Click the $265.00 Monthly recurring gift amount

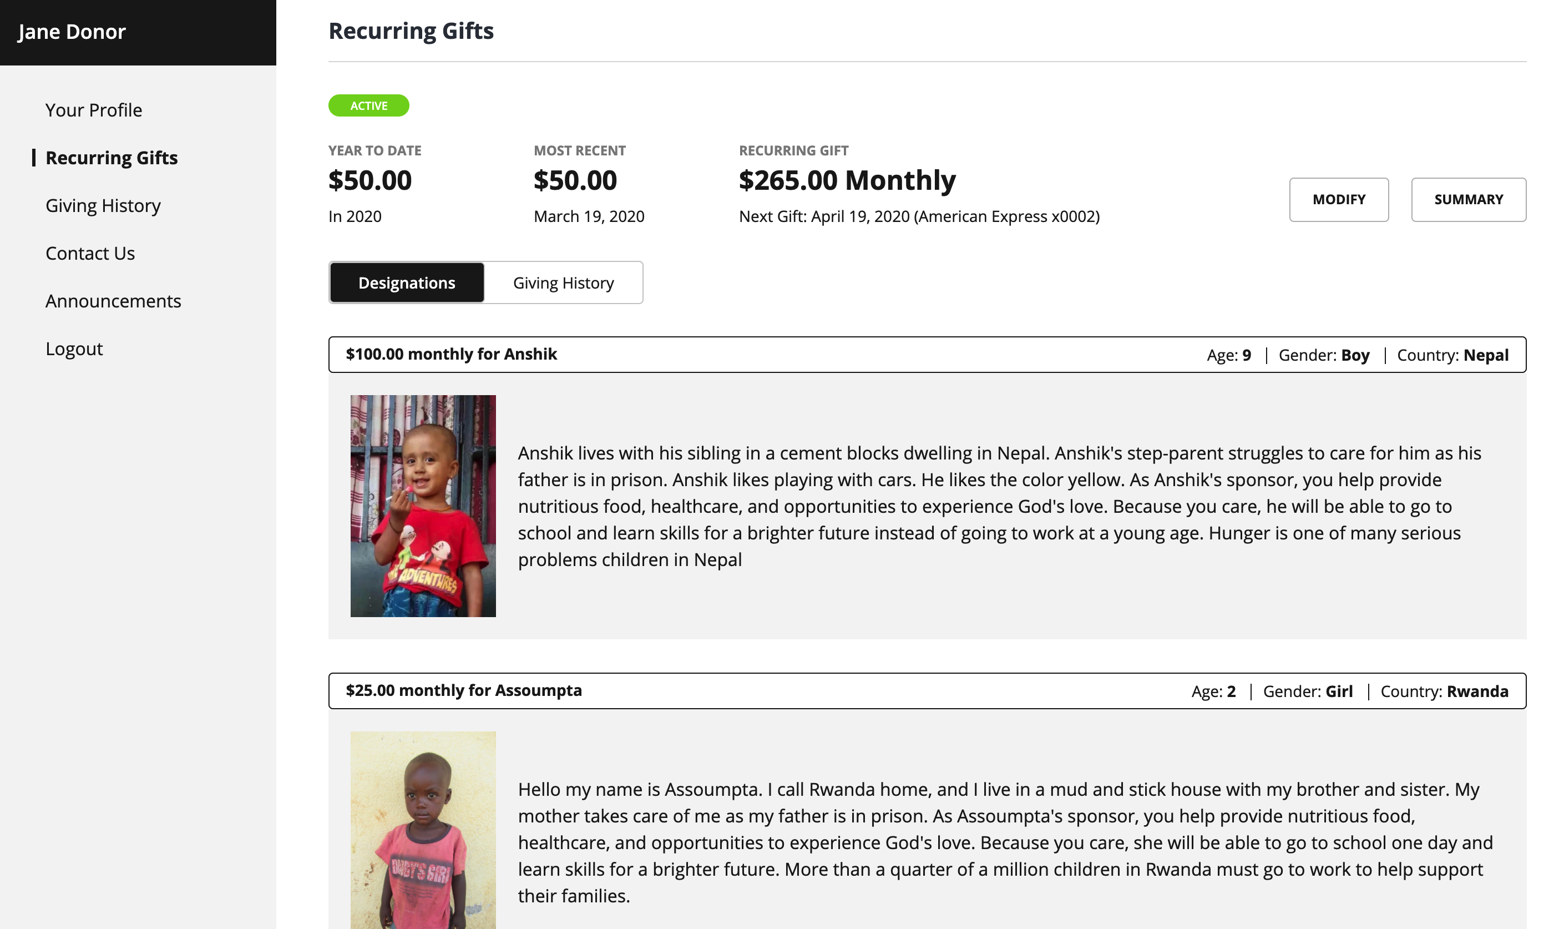click(x=847, y=180)
